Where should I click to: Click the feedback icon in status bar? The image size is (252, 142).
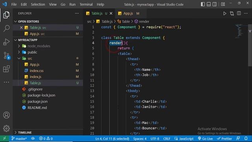[x=238, y=138]
